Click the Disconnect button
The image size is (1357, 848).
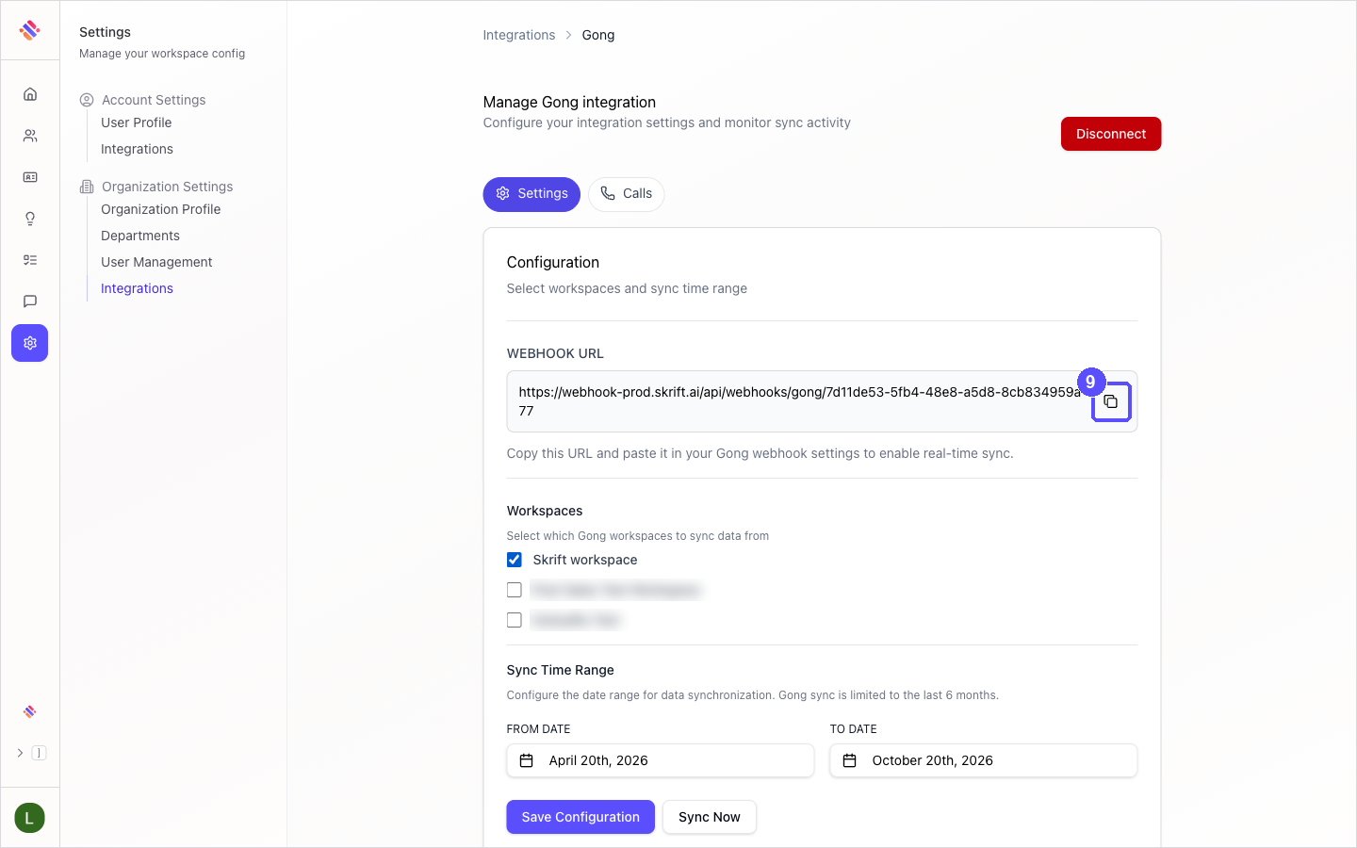1111,134
